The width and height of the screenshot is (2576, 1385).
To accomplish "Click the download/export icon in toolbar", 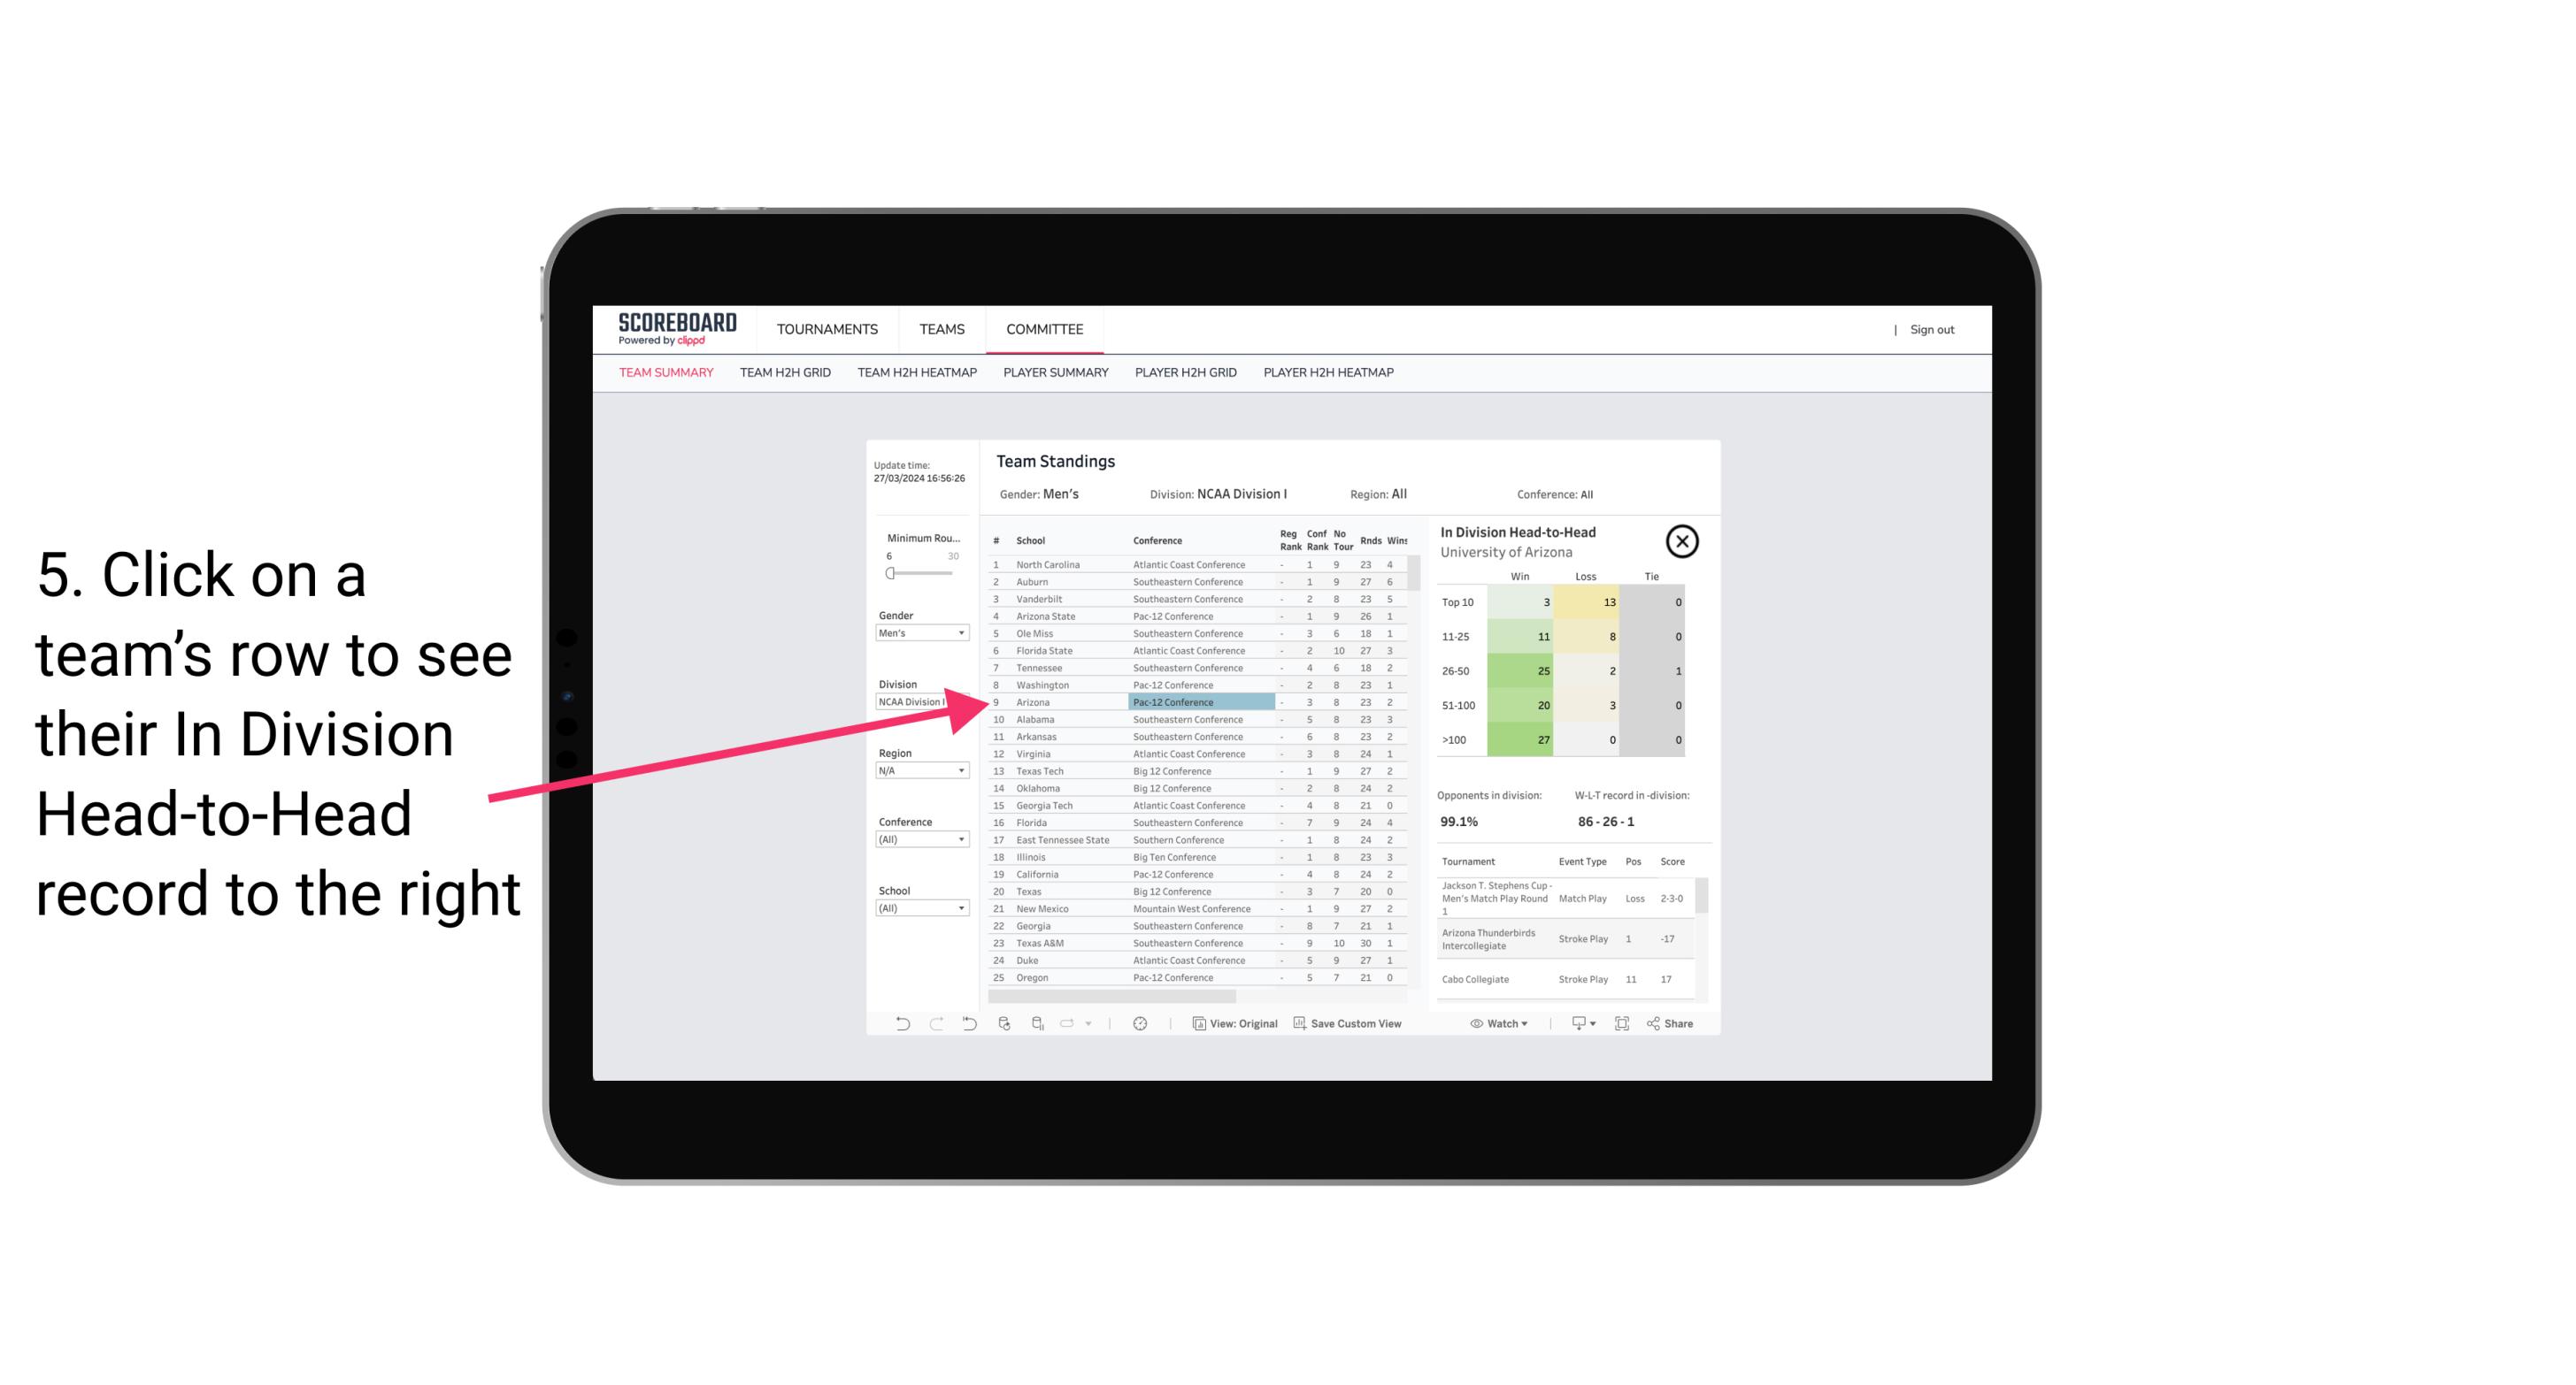I will (x=1576, y=1025).
